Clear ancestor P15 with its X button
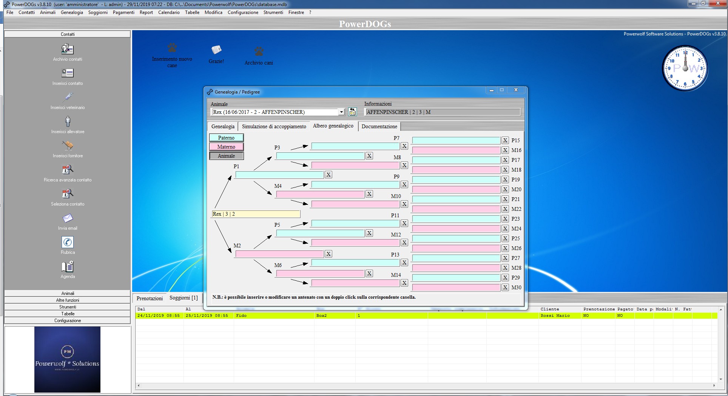728x396 pixels. click(505, 140)
